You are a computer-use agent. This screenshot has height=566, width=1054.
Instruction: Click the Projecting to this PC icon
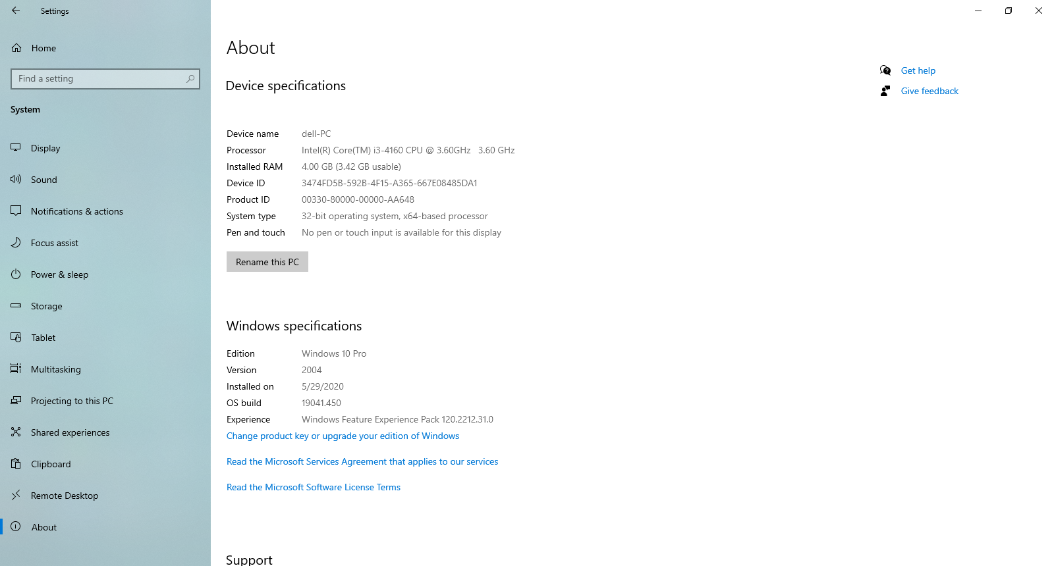pos(16,400)
